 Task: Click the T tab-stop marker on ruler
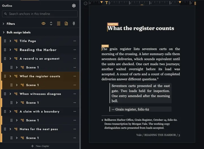tap(107, 3)
